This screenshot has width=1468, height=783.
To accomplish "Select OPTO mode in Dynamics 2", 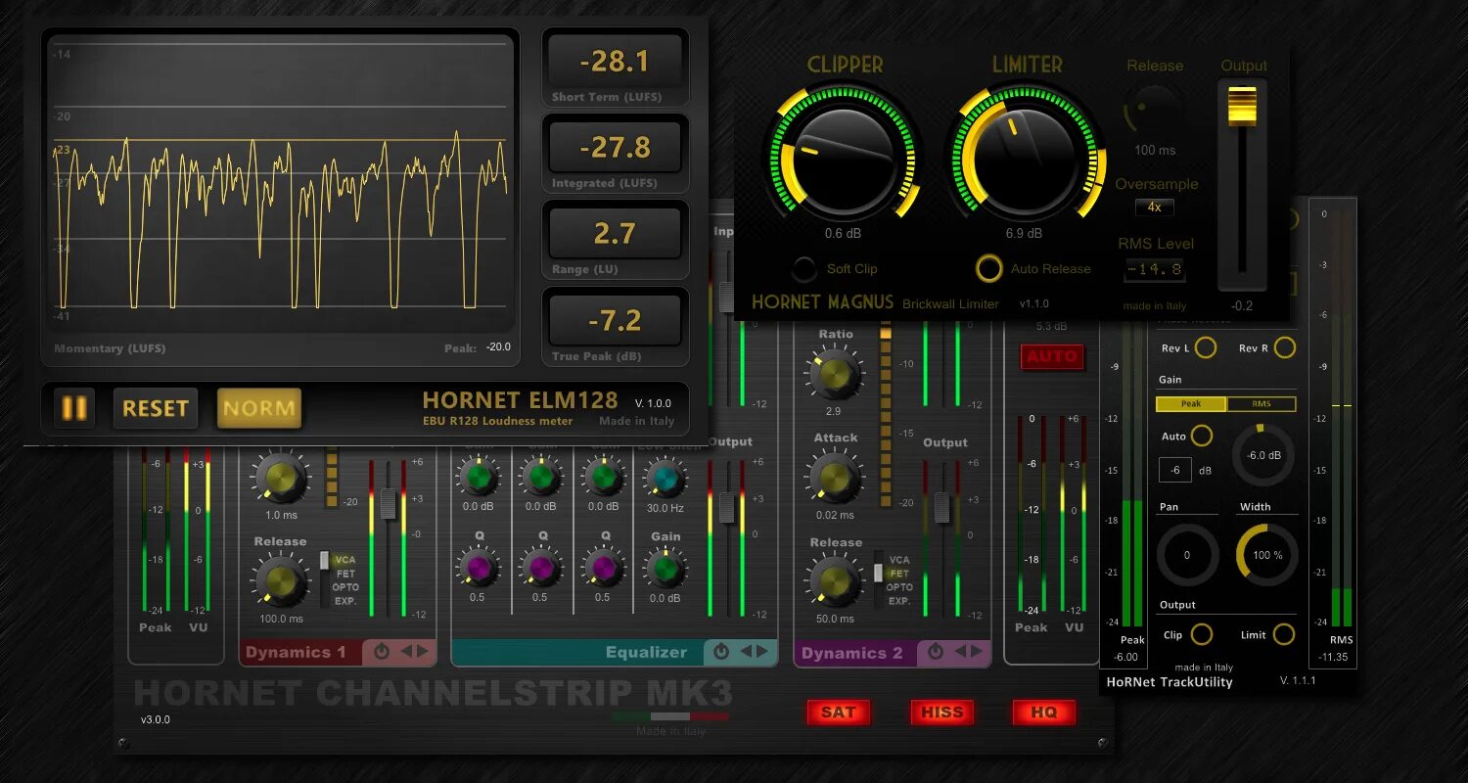I will pos(899,587).
